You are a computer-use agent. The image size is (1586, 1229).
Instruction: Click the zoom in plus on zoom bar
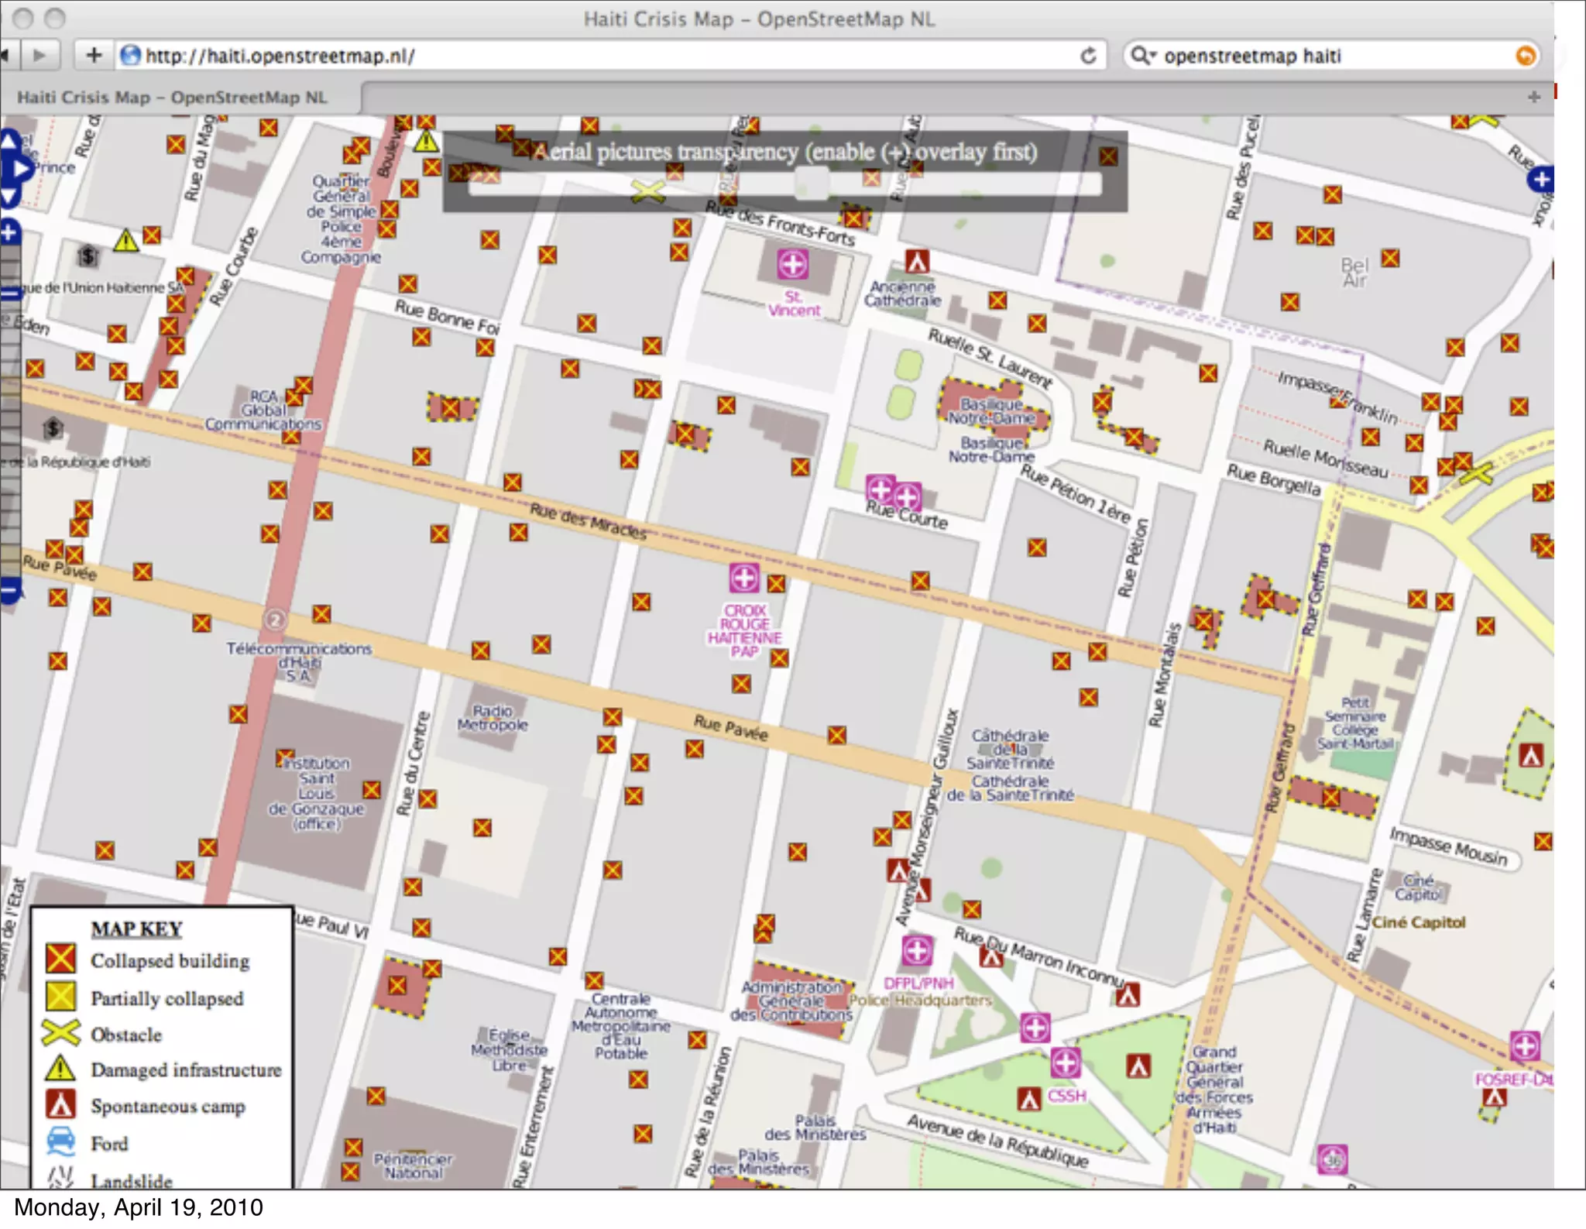coord(9,232)
